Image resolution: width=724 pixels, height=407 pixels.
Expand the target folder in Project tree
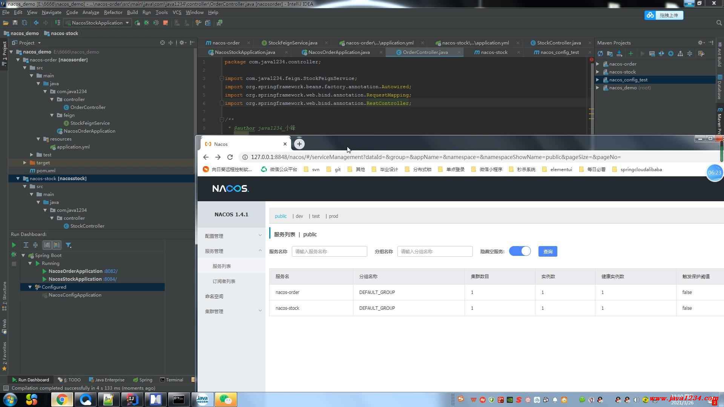tap(25, 163)
